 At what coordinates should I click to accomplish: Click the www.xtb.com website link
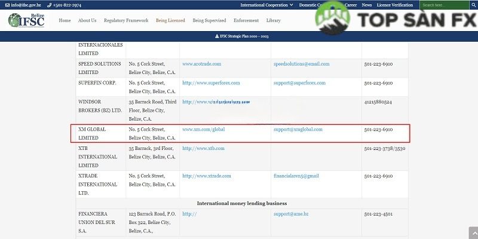tap(203, 148)
